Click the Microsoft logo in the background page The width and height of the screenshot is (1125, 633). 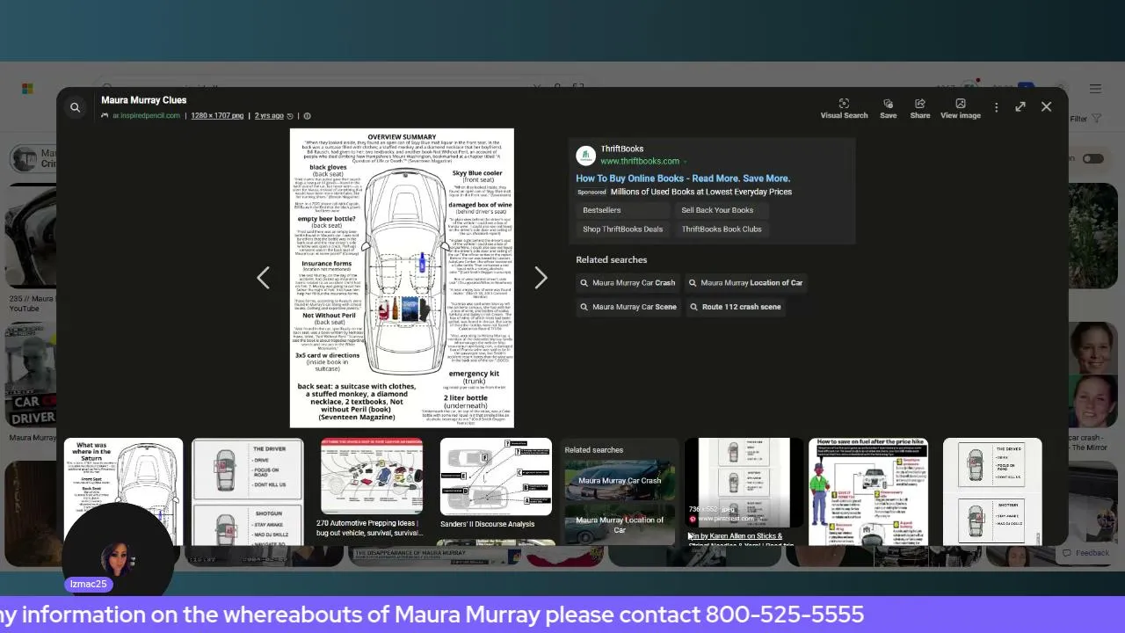tap(28, 89)
